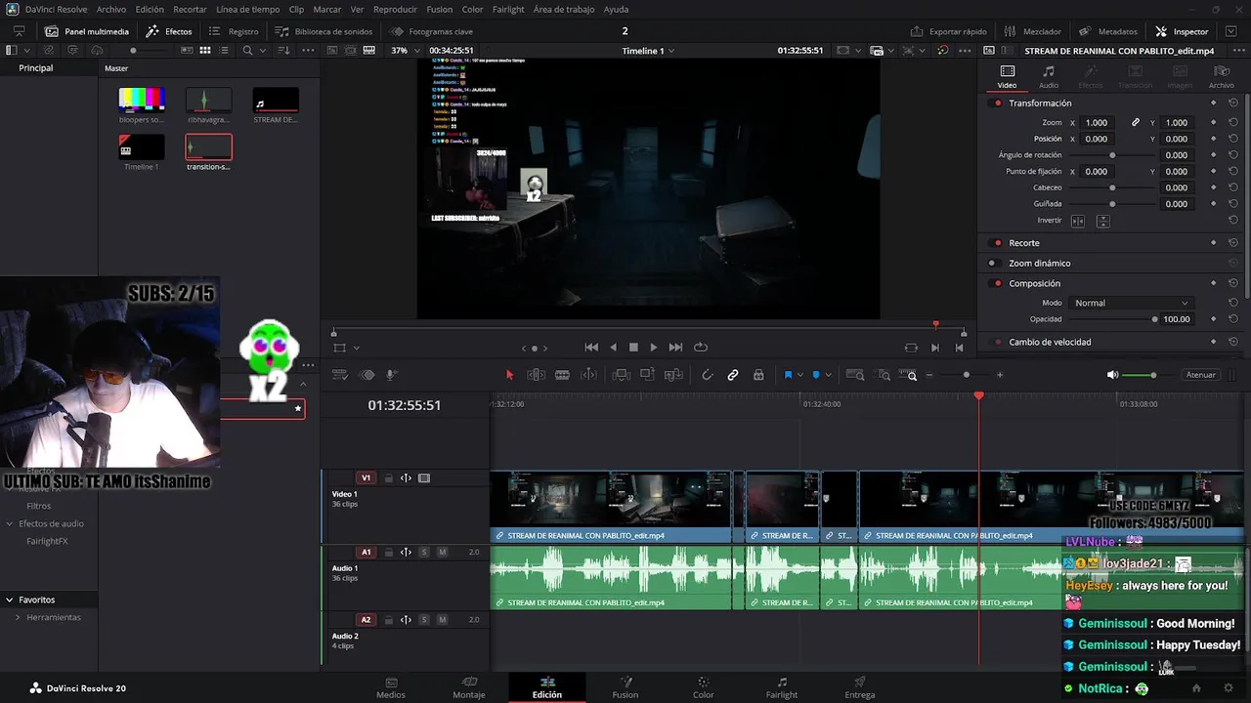Open the composite Modo dropdown

[1132, 304]
